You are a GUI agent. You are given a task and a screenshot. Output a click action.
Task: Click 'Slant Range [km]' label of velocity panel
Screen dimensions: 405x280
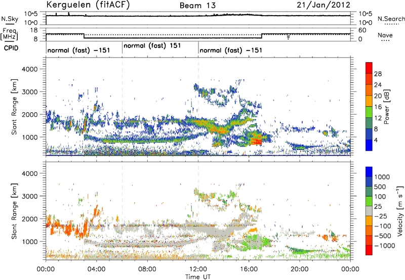click(x=14, y=211)
